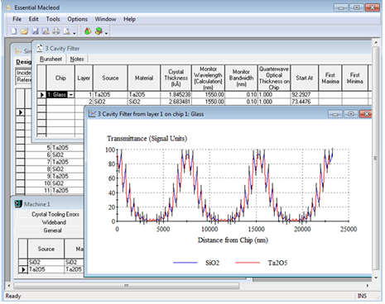Open the Chip '1: Glass' dropdown arrow
The image size is (385, 304).
click(71, 95)
